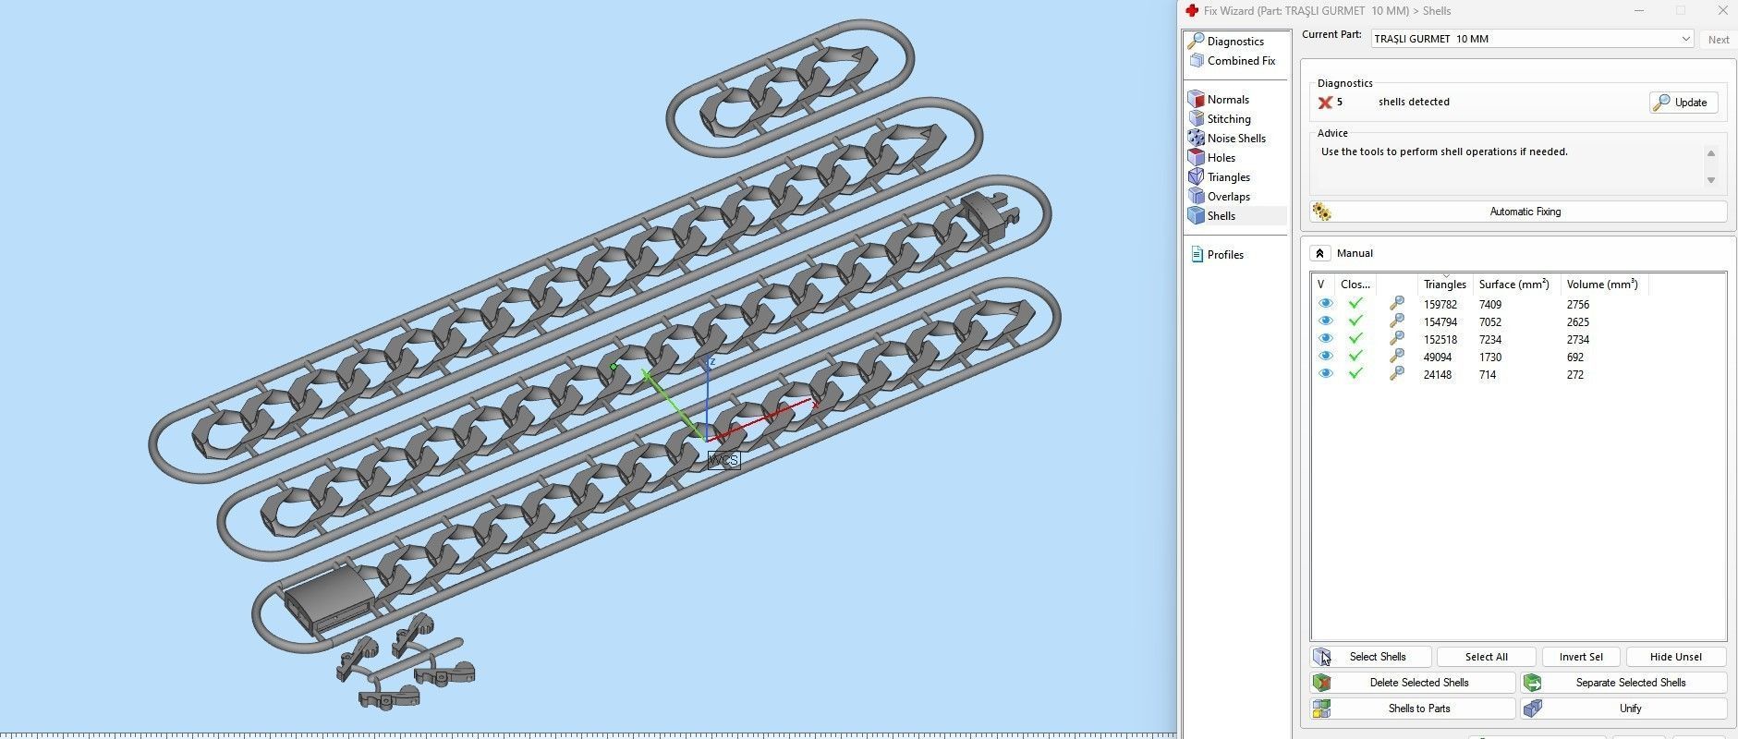The width and height of the screenshot is (1738, 739).
Task: Select volume value 272 in shell list
Action: (1574, 375)
